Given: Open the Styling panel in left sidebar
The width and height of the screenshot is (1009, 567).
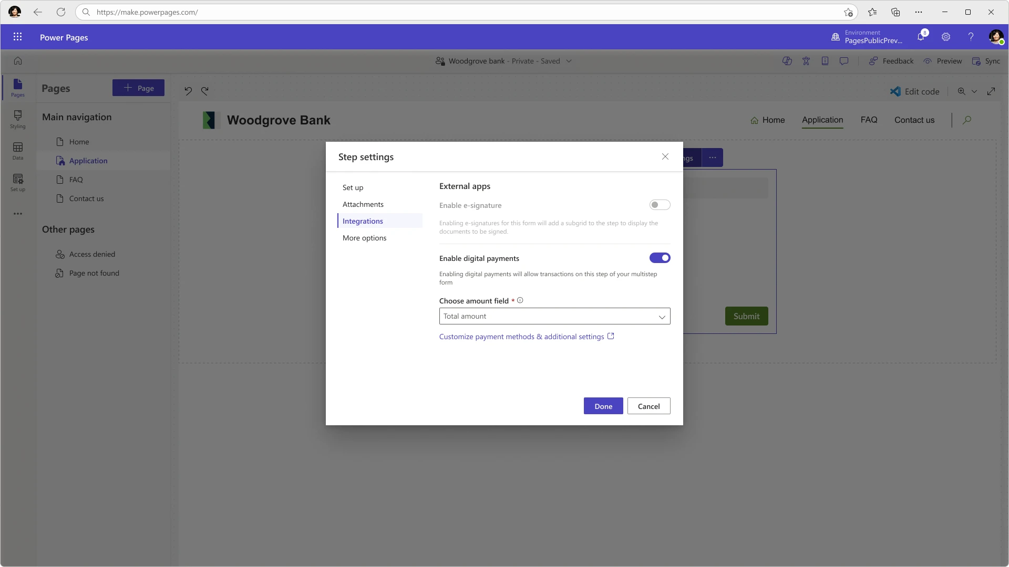Looking at the screenshot, I should pos(17,120).
